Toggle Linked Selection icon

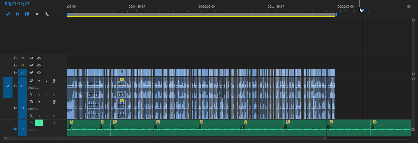[x=27, y=14]
